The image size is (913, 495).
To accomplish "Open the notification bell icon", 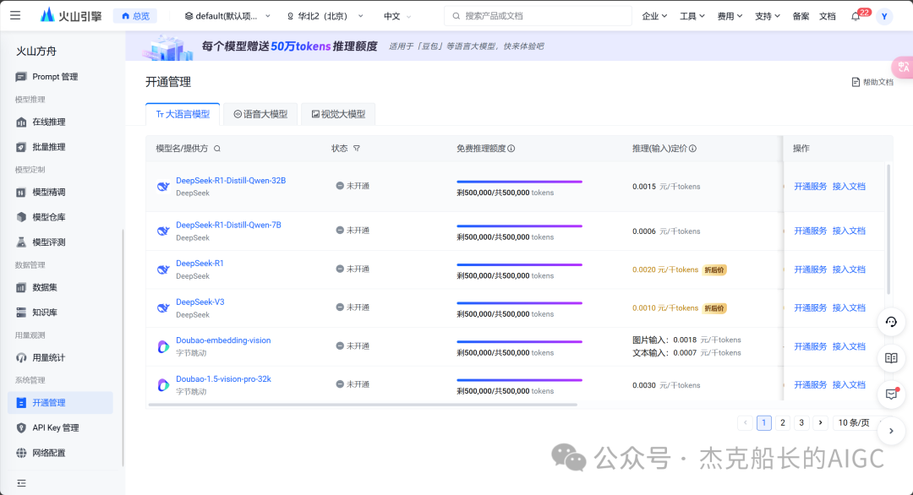I will pyautogui.click(x=856, y=16).
